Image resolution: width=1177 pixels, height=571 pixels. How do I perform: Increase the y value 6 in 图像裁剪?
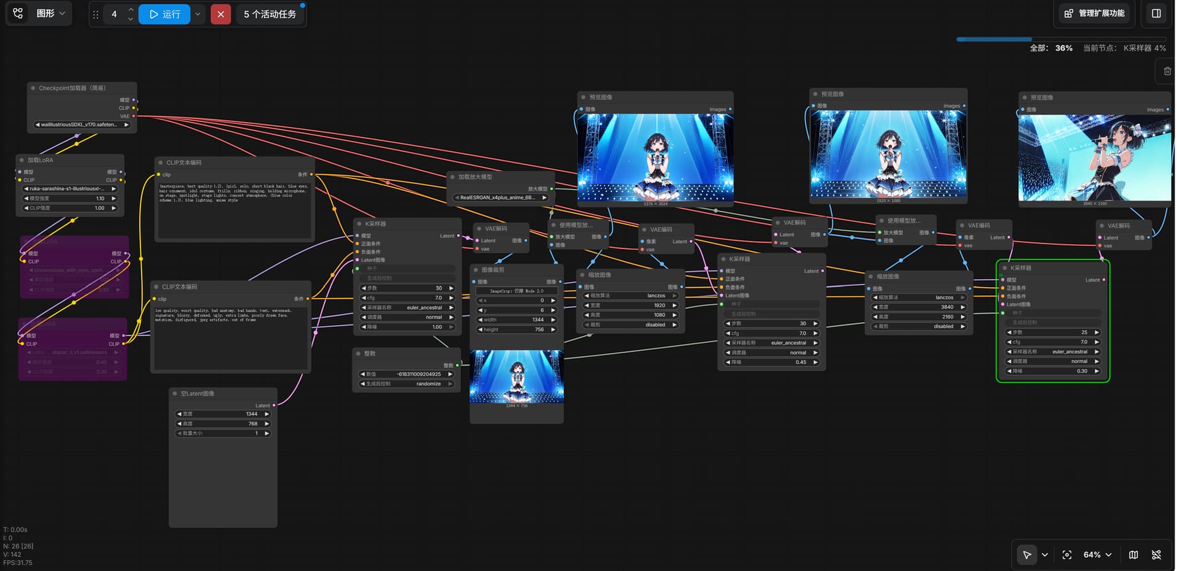553,310
